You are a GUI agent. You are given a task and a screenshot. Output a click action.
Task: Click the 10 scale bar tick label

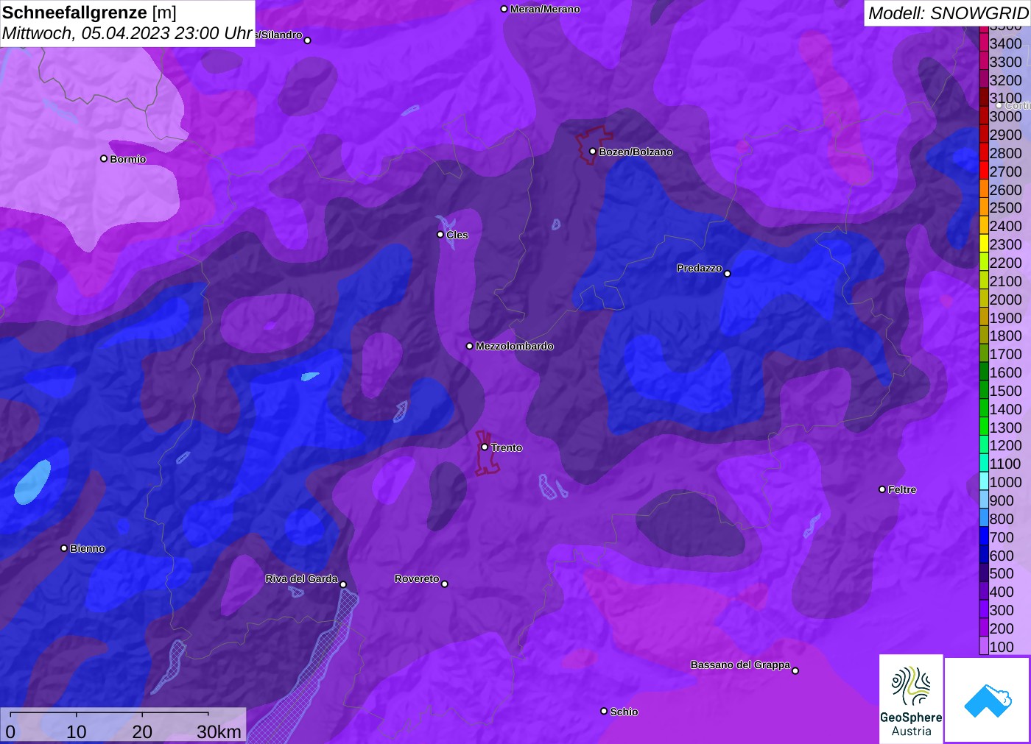coord(77,731)
